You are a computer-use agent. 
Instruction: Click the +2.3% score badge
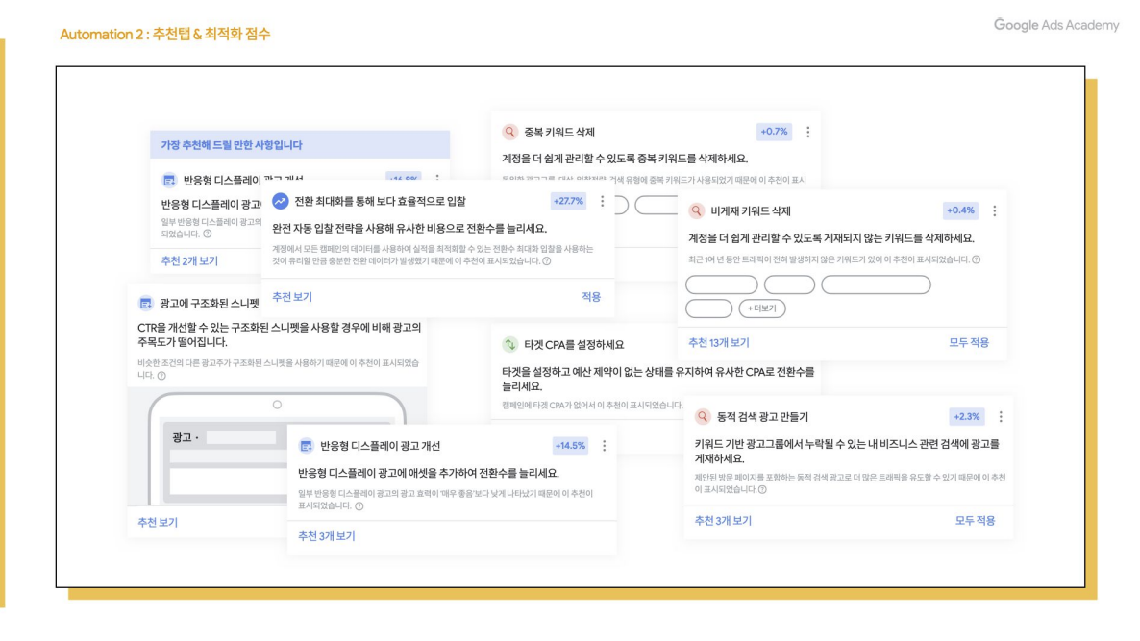[x=966, y=416]
